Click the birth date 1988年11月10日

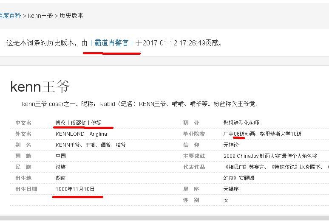point(75,189)
